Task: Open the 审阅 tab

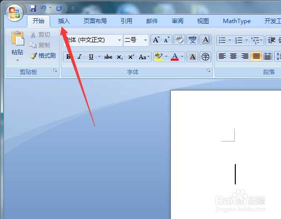Action: point(178,21)
